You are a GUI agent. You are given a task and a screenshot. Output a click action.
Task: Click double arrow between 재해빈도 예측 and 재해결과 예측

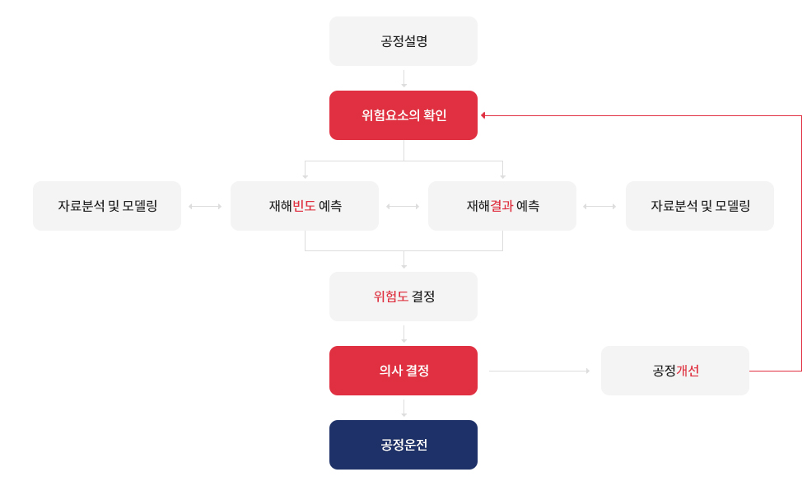pos(403,206)
